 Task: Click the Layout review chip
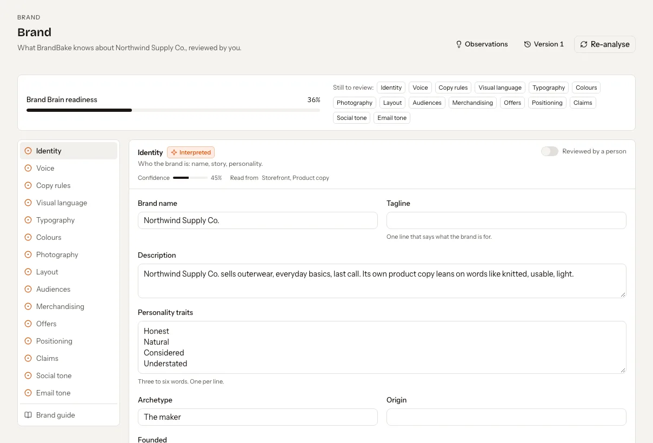tap(392, 103)
